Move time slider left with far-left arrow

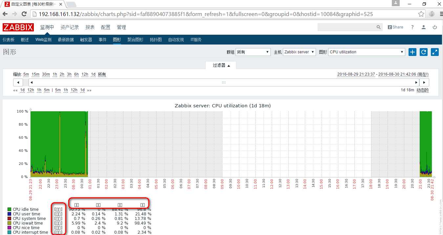pos(18,82)
